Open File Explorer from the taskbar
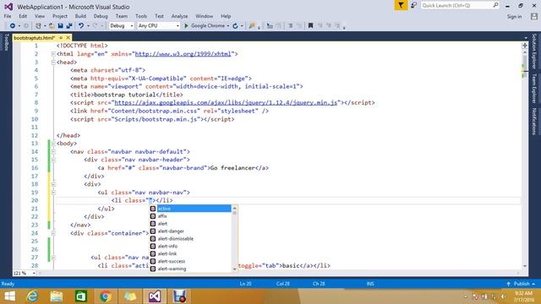541x304 pixels. 57,296
